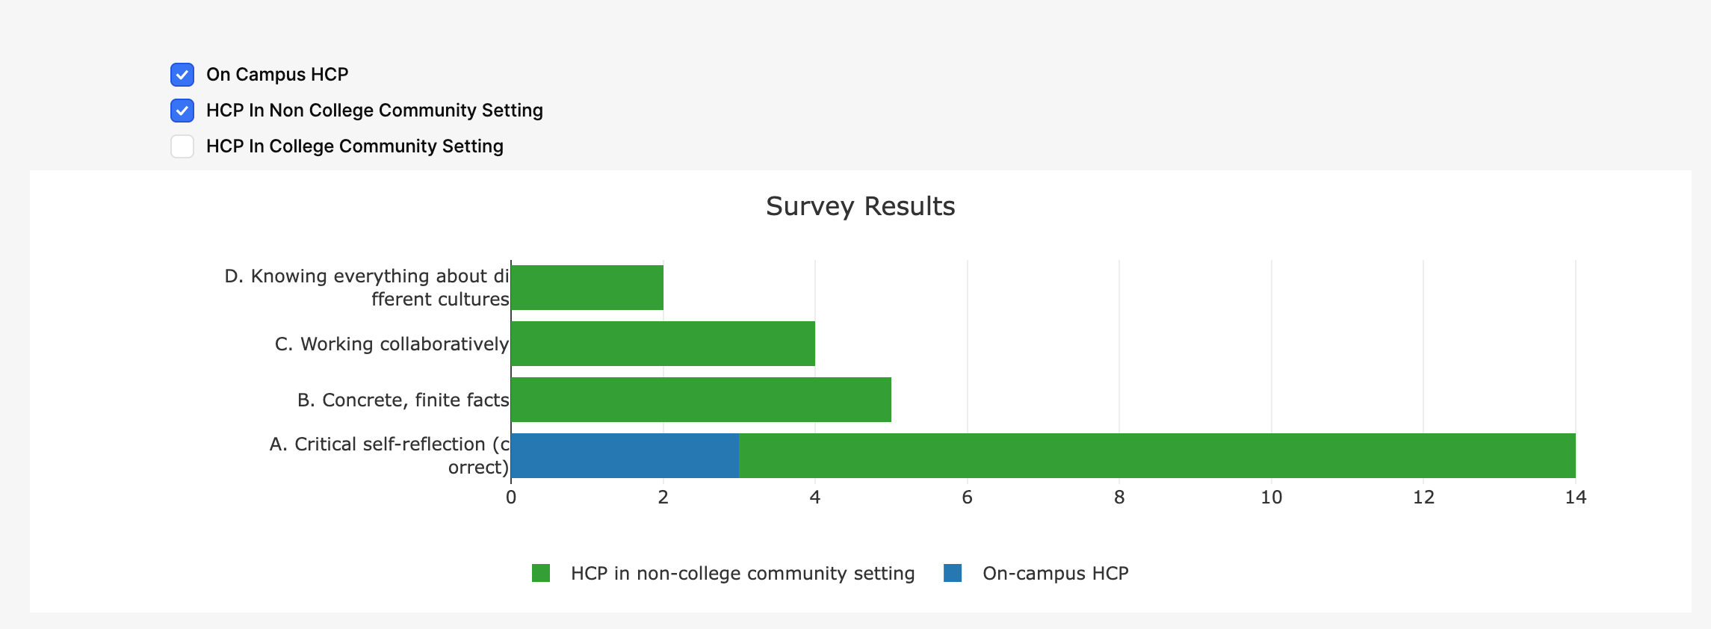Screen dimensions: 1711x629
Task: Click the A. Critical self-reflection axis label
Action: (389, 455)
